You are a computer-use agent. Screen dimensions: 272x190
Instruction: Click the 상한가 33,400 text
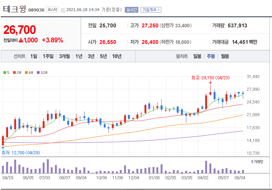(x=176, y=25)
